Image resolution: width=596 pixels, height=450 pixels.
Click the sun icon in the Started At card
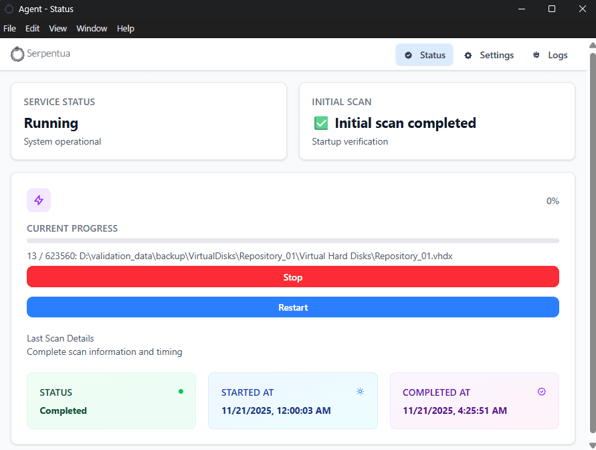click(x=360, y=391)
